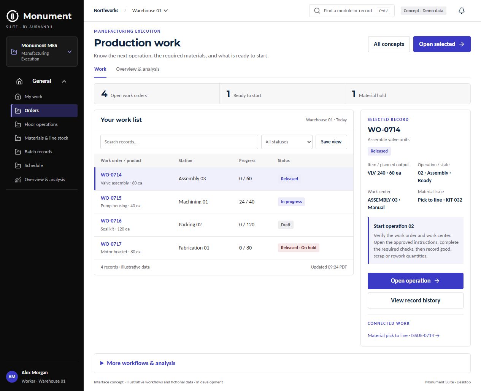Click the Monument logo icon
481x391 pixels.
tap(13, 16)
